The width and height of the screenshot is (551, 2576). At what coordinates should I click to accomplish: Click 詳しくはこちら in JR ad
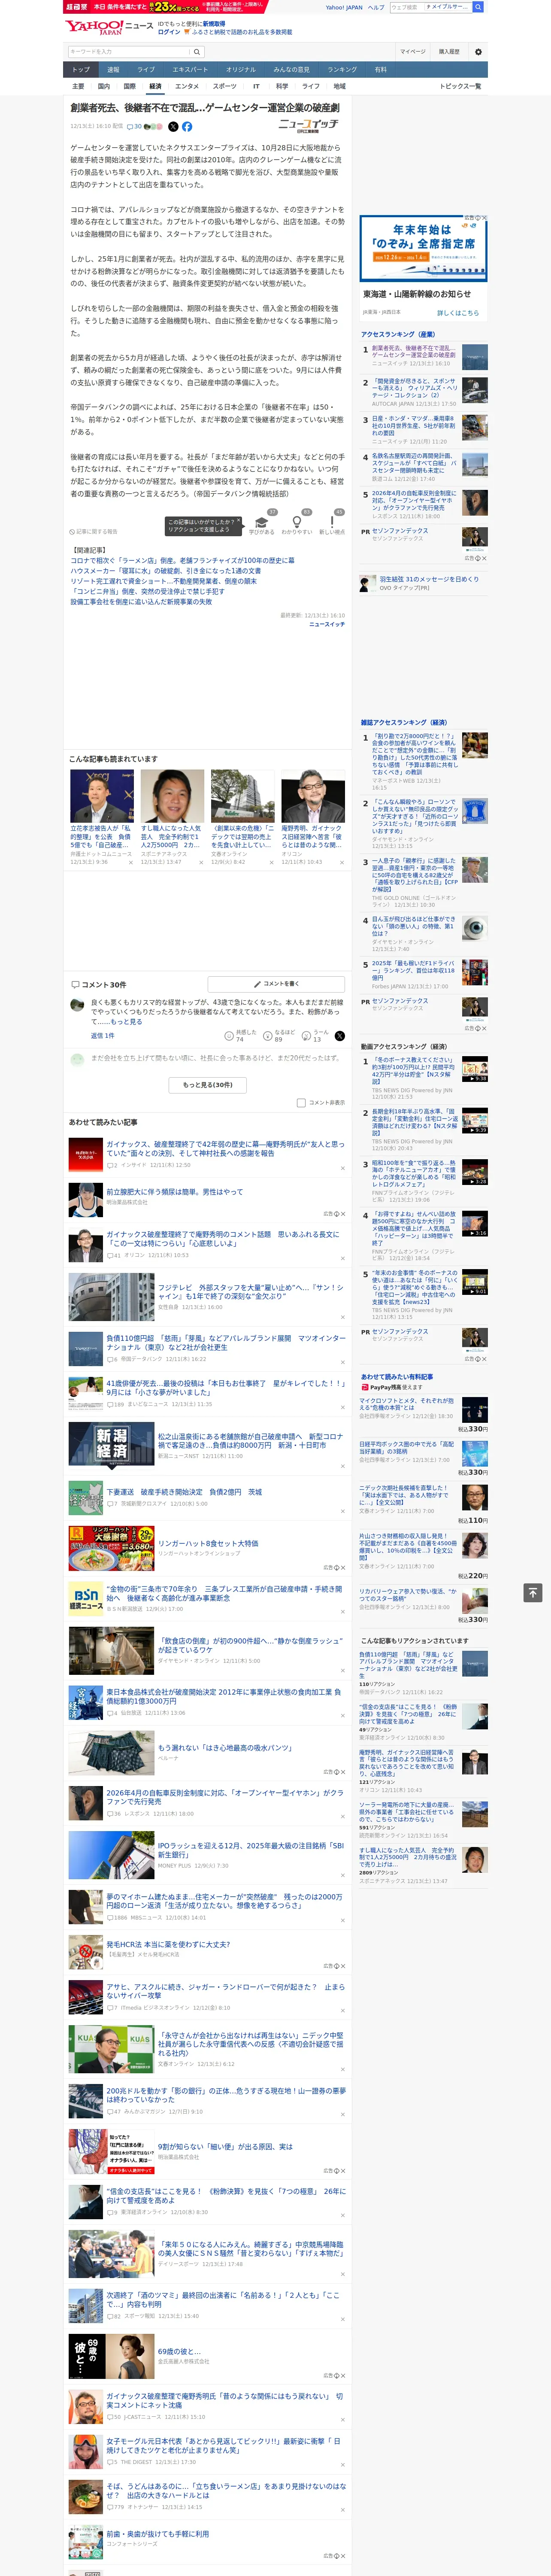coord(458,313)
